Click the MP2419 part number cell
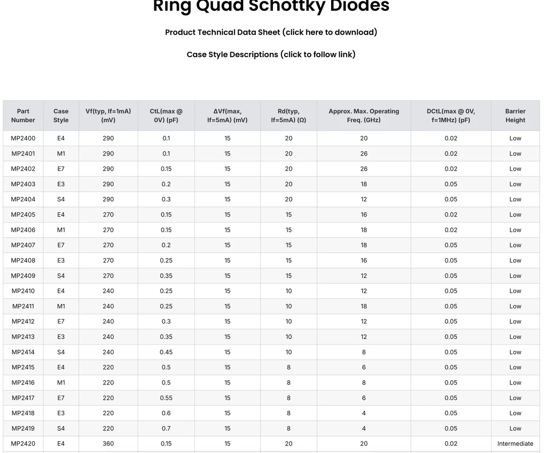Screen dimensions: 544x453 [23, 428]
